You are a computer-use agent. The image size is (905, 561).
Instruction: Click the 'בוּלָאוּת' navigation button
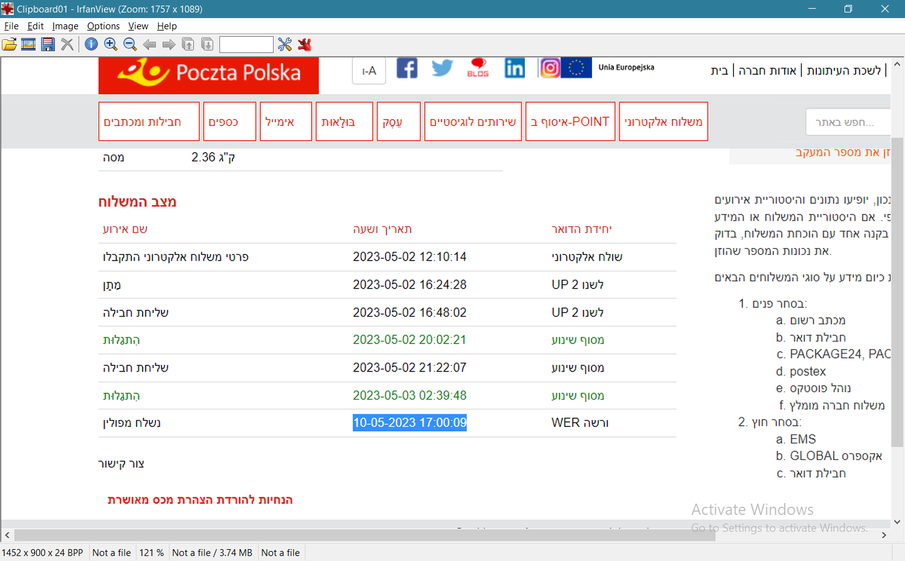344,122
